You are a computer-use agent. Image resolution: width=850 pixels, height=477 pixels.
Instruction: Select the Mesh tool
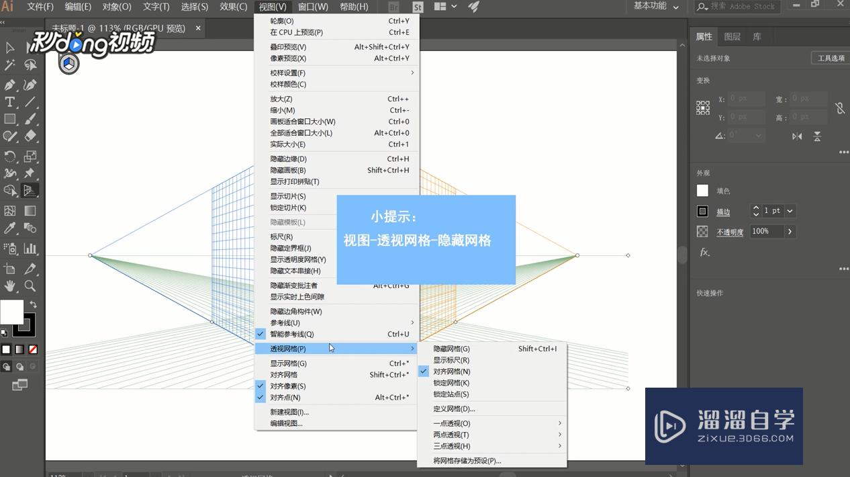pyautogui.click(x=10, y=211)
